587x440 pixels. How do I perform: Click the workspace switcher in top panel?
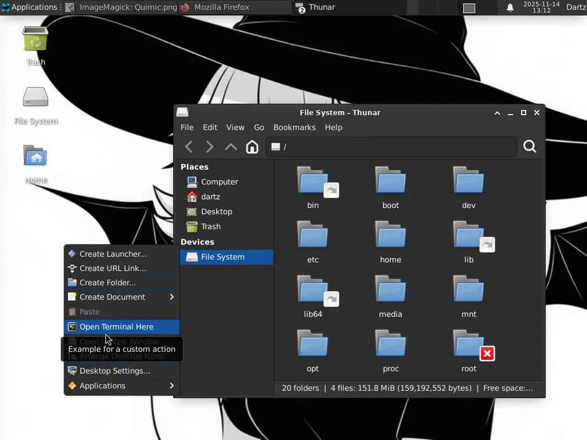point(469,7)
